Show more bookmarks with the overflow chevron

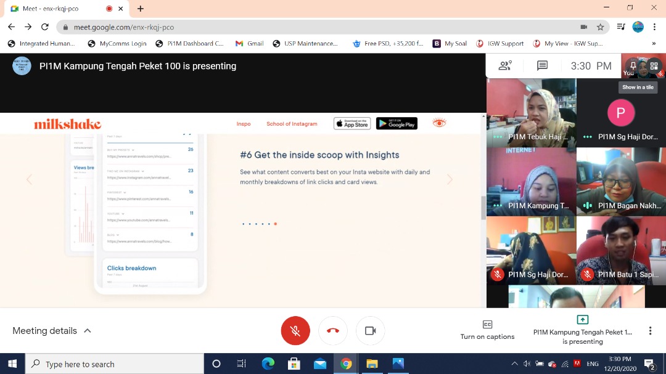(654, 44)
